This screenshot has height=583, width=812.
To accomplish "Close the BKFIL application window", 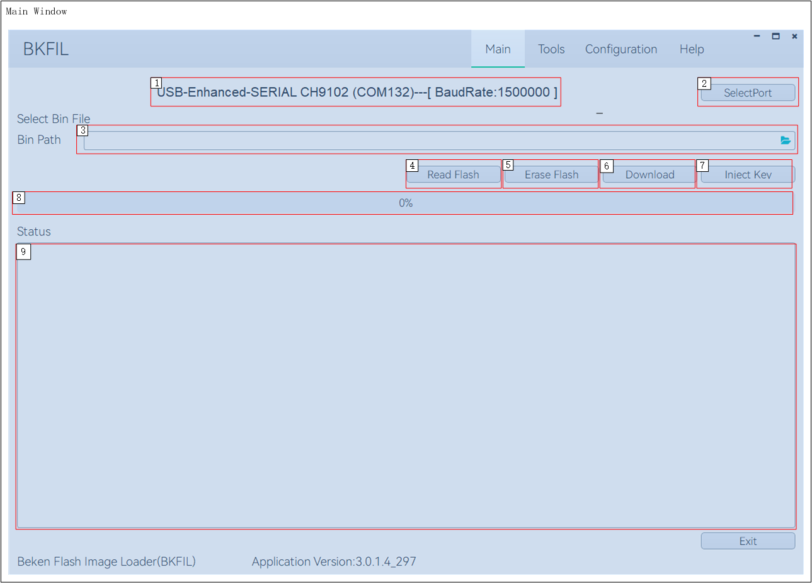I will click(794, 37).
